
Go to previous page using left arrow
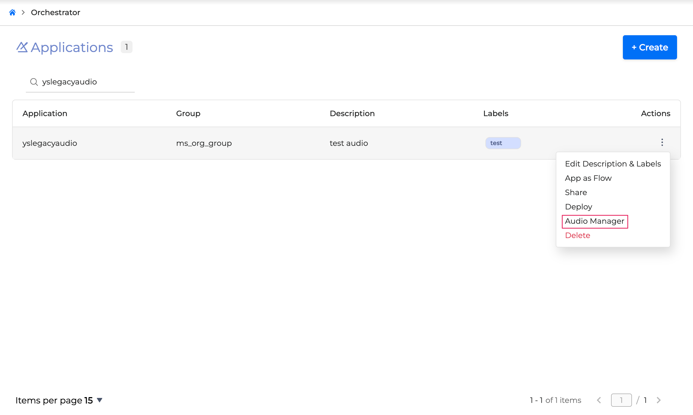tap(599, 400)
